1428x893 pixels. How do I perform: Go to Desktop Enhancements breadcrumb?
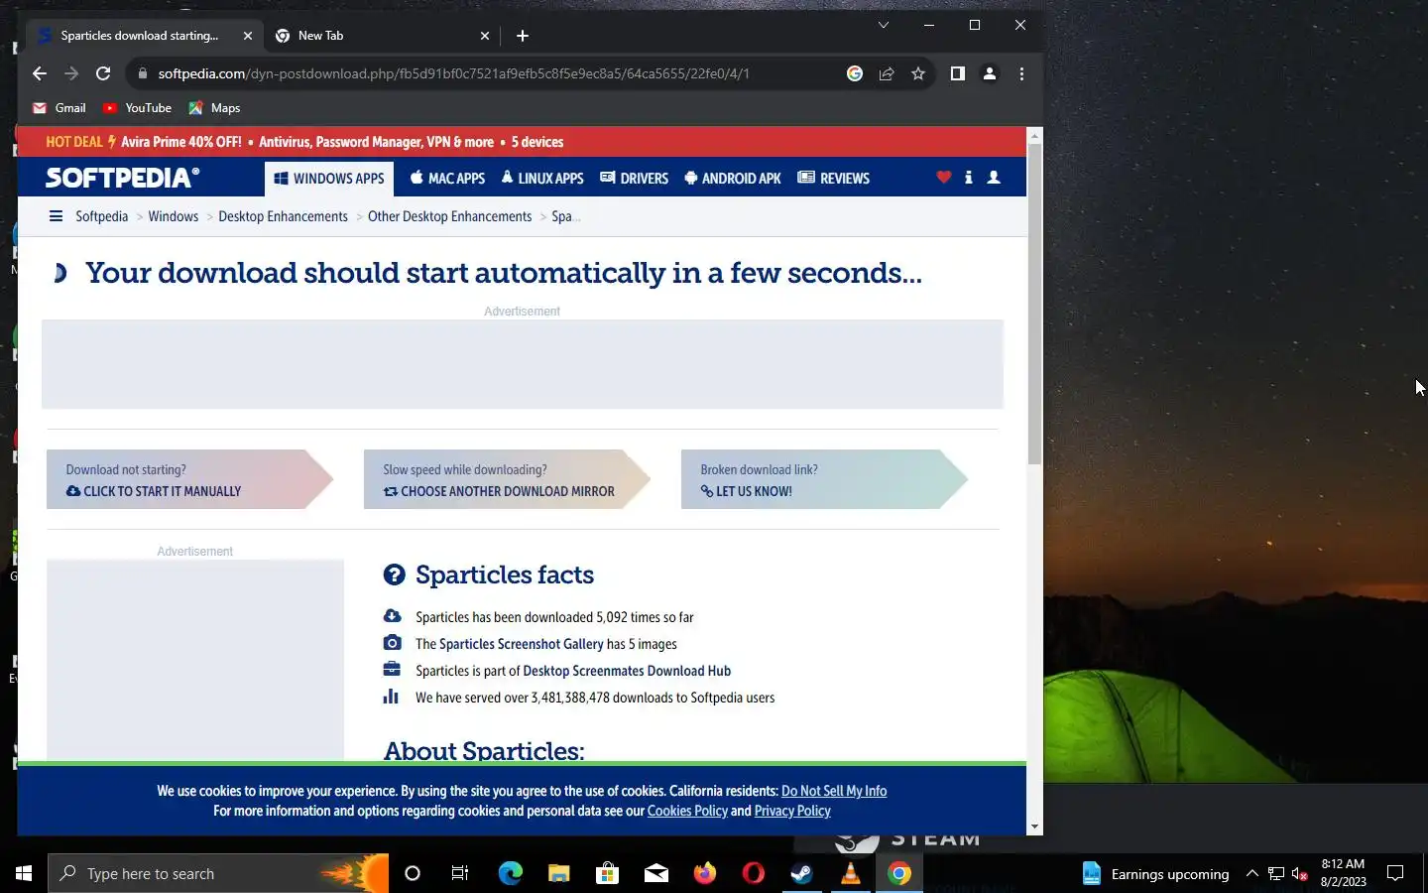[x=283, y=216]
